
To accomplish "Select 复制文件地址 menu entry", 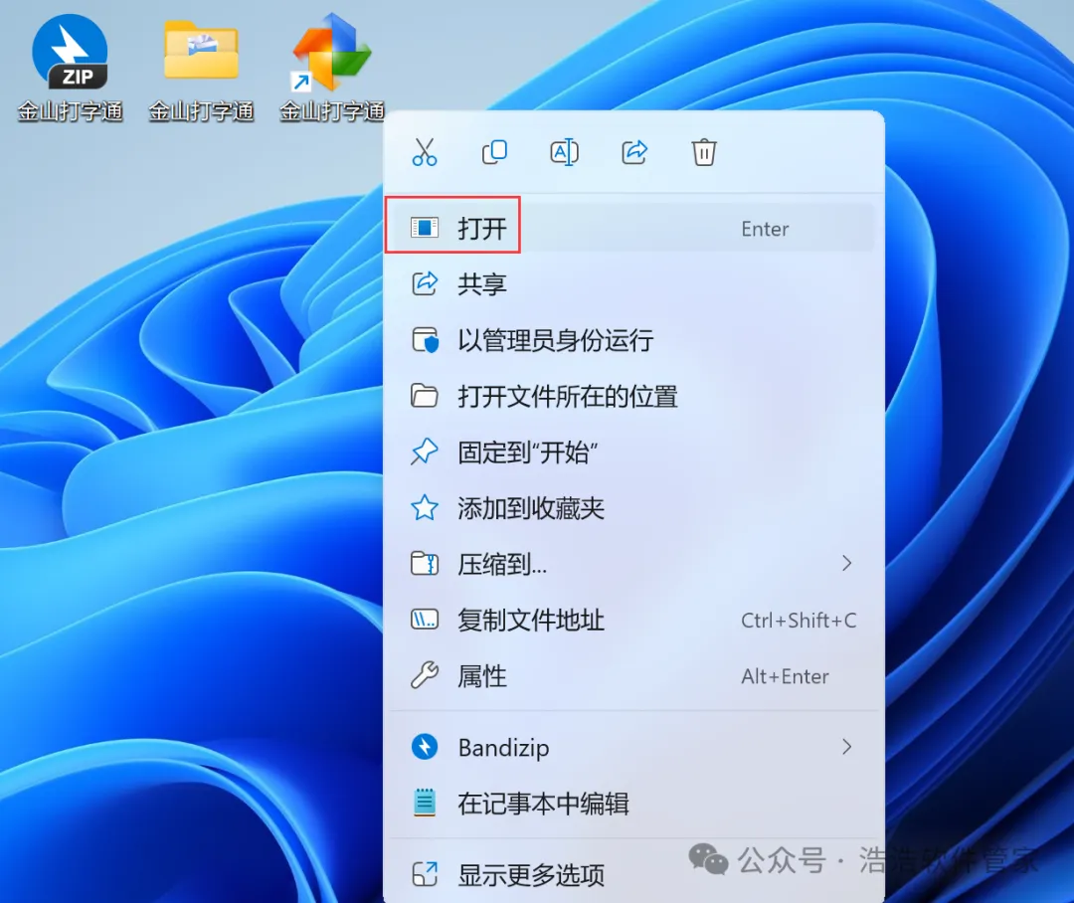I will coord(632,620).
